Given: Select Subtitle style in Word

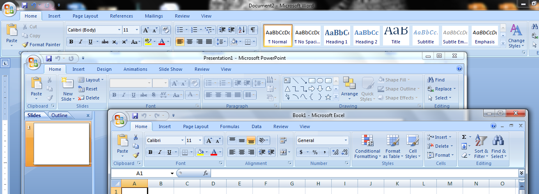Looking at the screenshot, I should click(x=426, y=35).
